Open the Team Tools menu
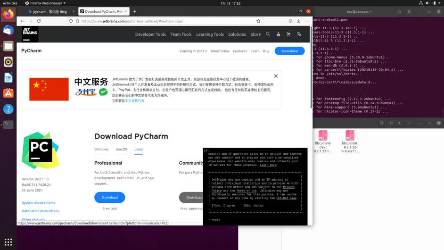Screen dimensions: 444x250 pos(181,34)
